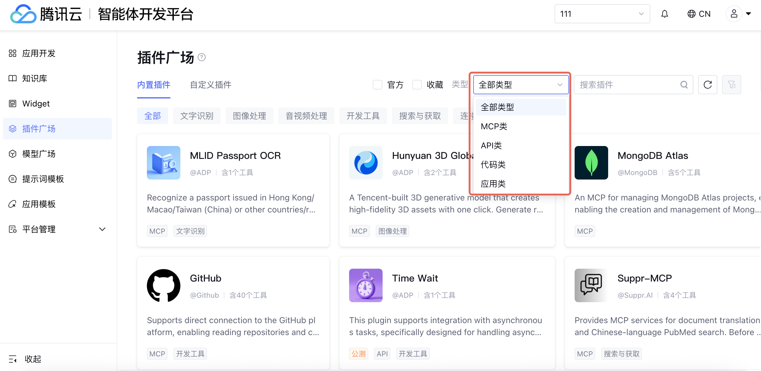Click the refresh plugin list icon
The width and height of the screenshot is (761, 371).
(x=707, y=85)
